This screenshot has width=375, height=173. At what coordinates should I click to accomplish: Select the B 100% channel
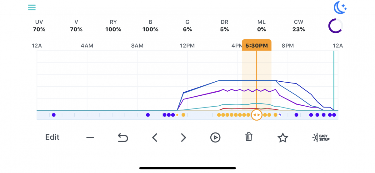point(150,26)
